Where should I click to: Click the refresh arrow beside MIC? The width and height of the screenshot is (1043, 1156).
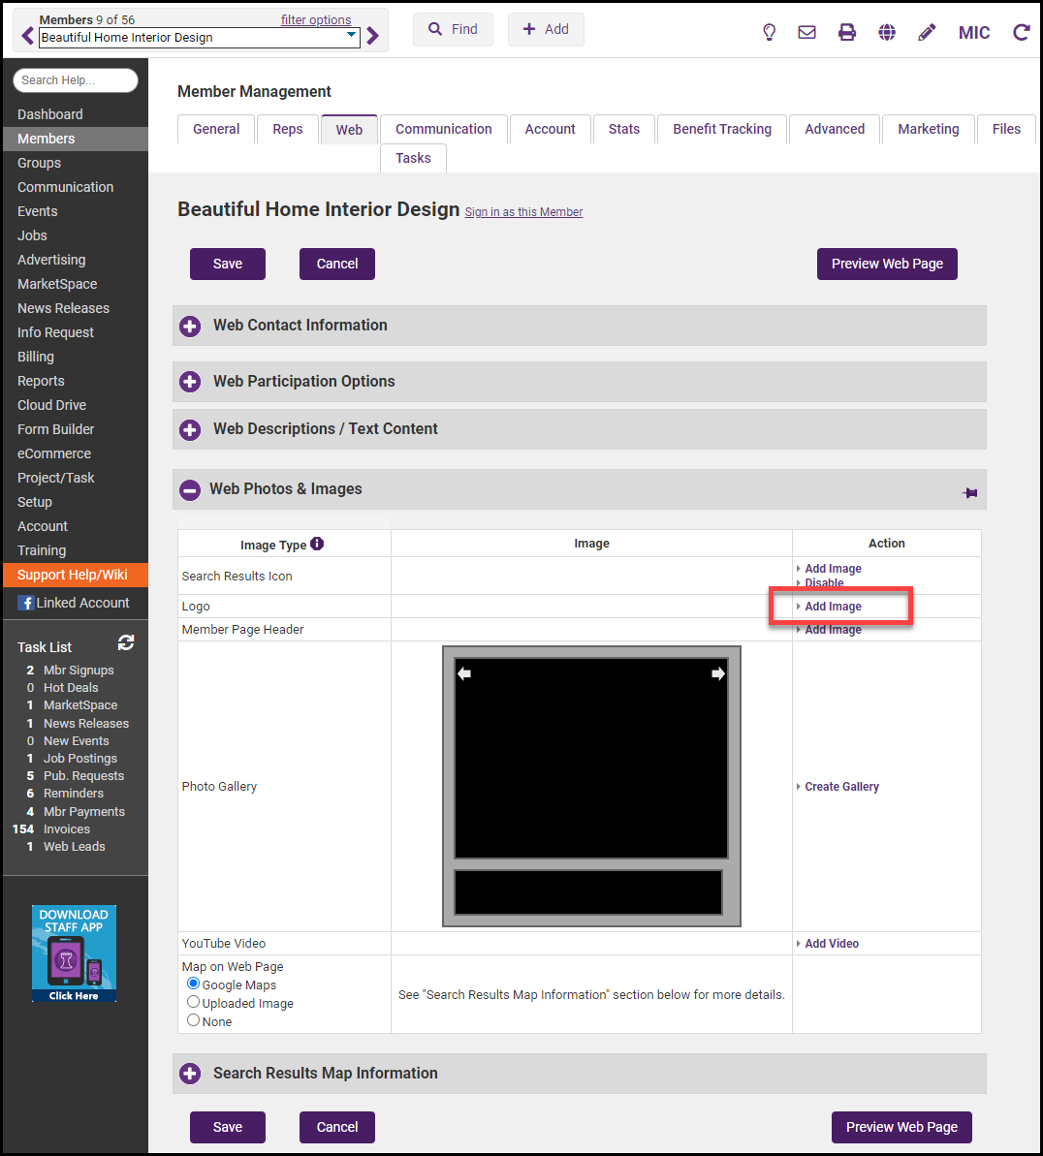point(1021,32)
